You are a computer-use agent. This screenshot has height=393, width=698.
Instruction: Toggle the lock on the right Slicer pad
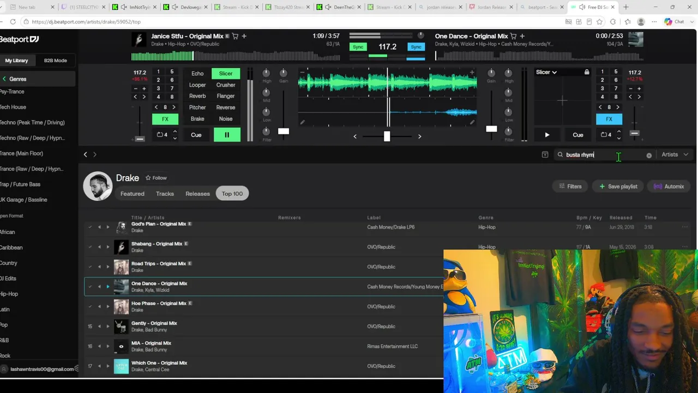[587, 72]
